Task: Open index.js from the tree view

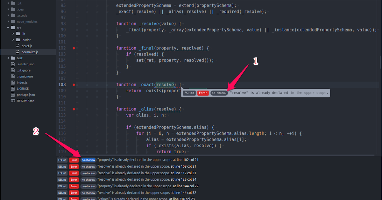Action: click(22, 83)
